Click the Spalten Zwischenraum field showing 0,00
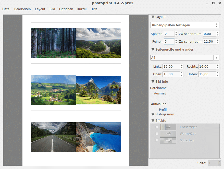Screen dimensions: 224x169 [x=209, y=34]
